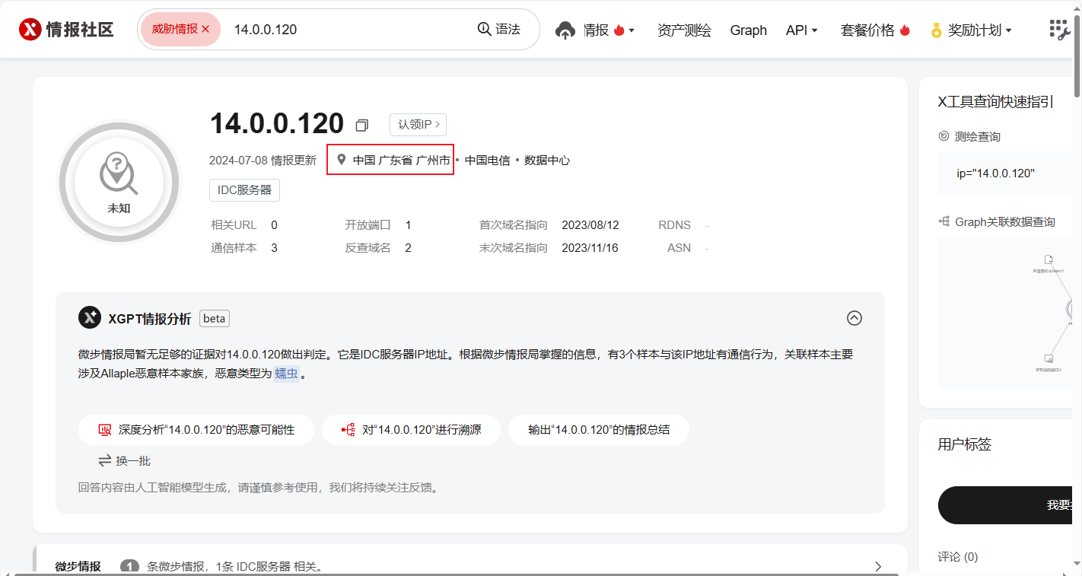Click the 反查域名 count 2
Viewport: 1082px width, 576px height.
point(409,248)
